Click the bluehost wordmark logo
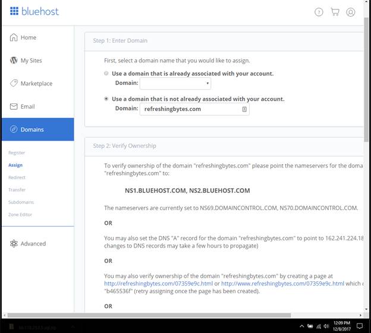This screenshot has width=371, height=333. (x=40, y=11)
